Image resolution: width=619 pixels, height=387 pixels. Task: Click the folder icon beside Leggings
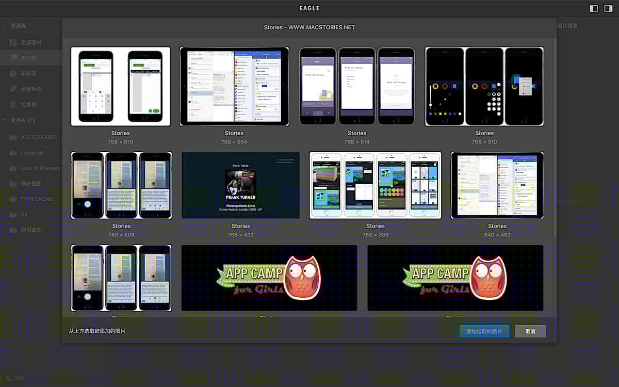[x=13, y=153]
